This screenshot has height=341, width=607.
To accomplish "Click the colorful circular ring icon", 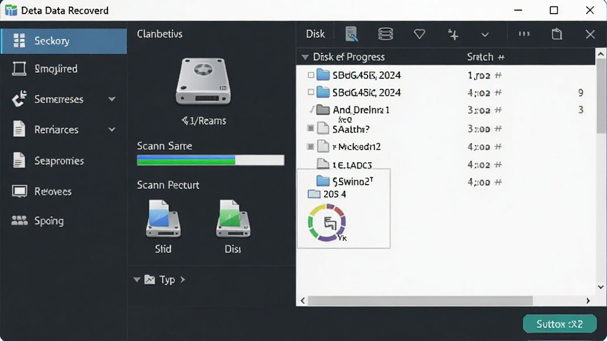I will coord(327,223).
